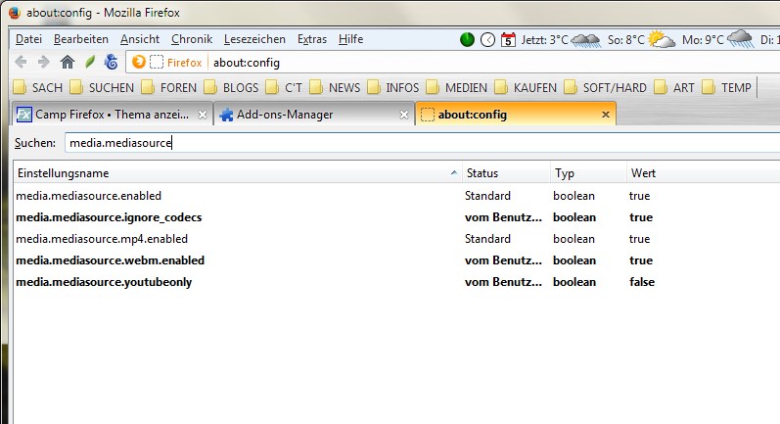Open the calendar icon showing 5
The image size is (780, 424).
[508, 39]
